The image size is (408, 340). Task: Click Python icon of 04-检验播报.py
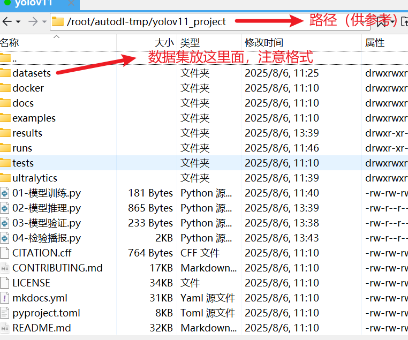coord(4,238)
